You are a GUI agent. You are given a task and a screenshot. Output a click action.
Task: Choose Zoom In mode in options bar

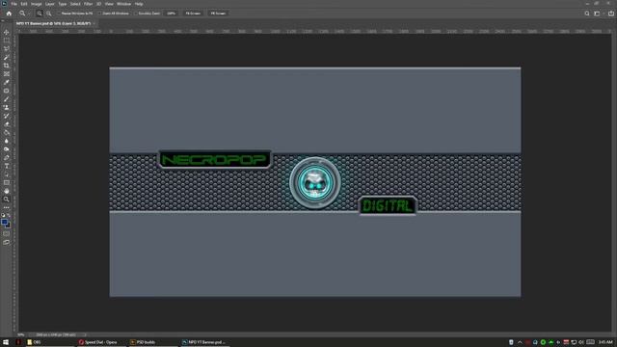pyautogui.click(x=39, y=13)
